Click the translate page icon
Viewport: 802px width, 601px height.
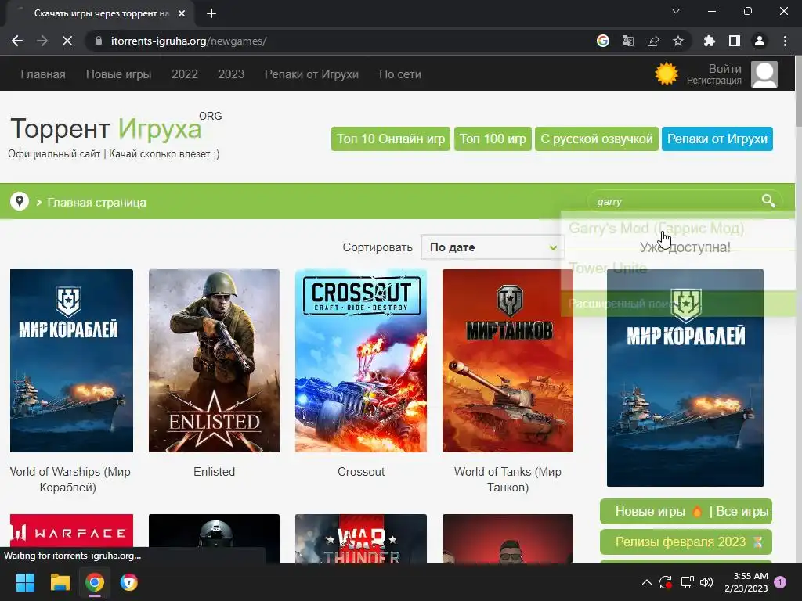[x=628, y=41]
